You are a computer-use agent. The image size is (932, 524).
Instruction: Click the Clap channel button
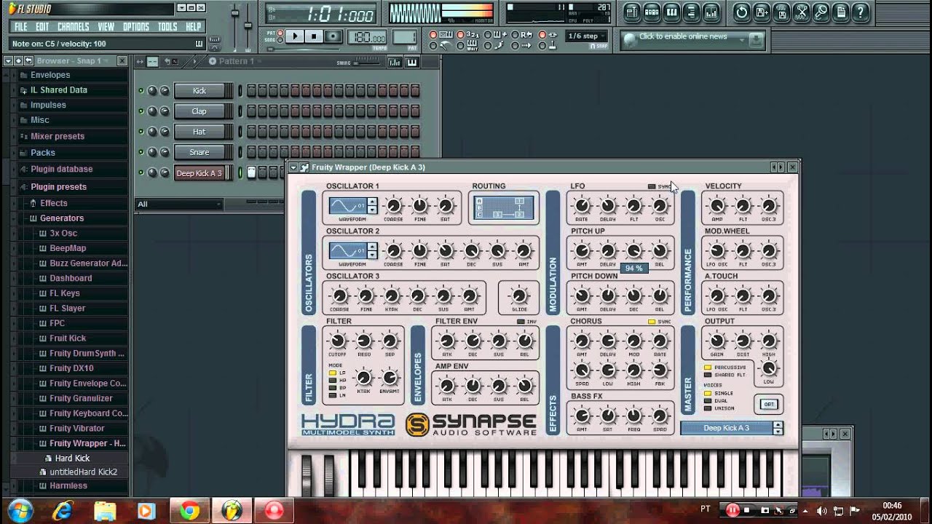point(200,111)
